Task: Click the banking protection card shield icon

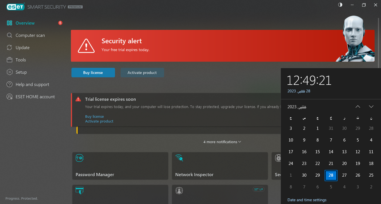Action: [x=80, y=190]
